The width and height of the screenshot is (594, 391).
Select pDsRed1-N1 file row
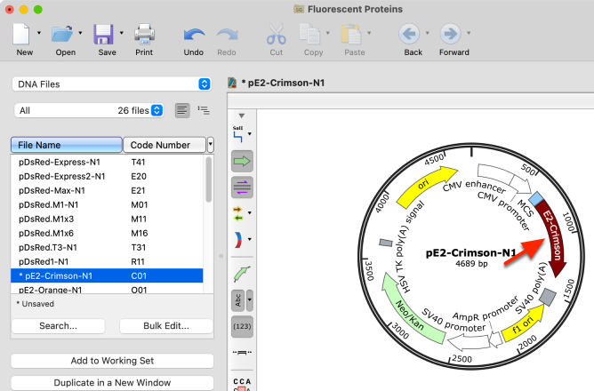[x=107, y=261]
